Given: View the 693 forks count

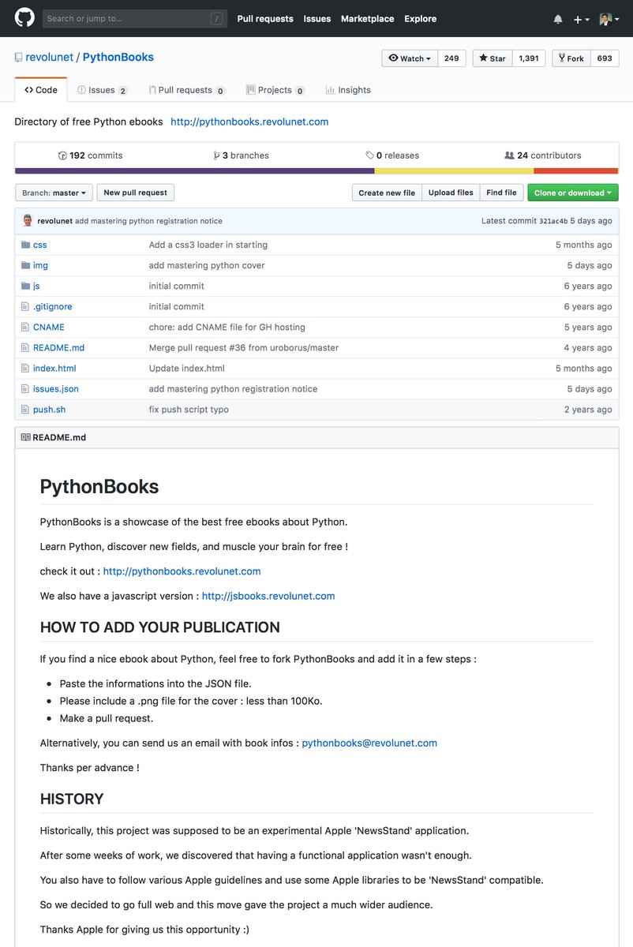Looking at the screenshot, I should (x=605, y=58).
